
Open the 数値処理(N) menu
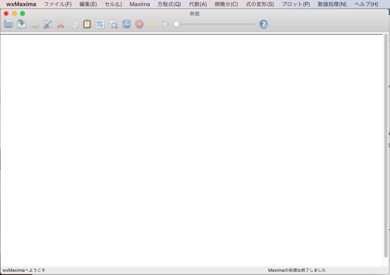332,4
